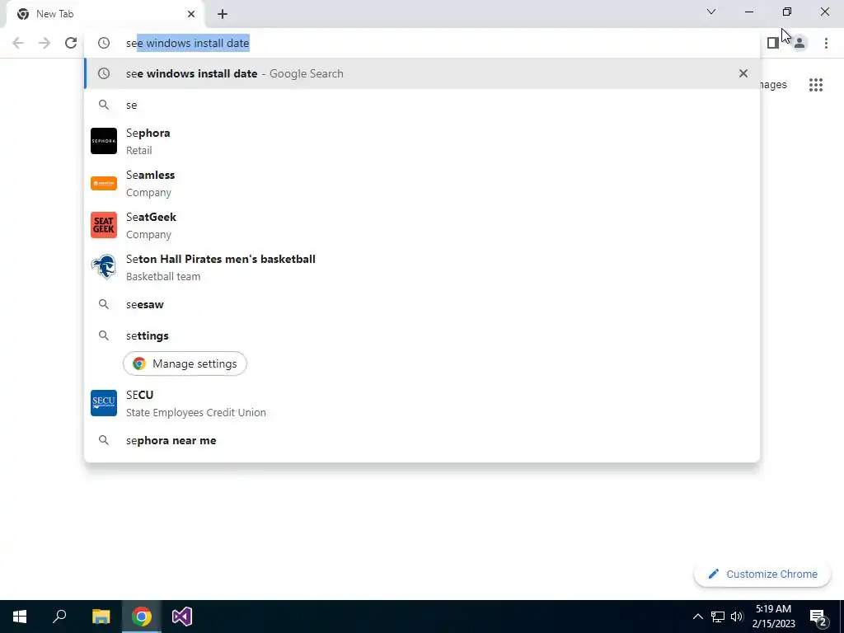Click the Sephora logo thumbnail
The height and width of the screenshot is (633, 844).
(x=104, y=141)
